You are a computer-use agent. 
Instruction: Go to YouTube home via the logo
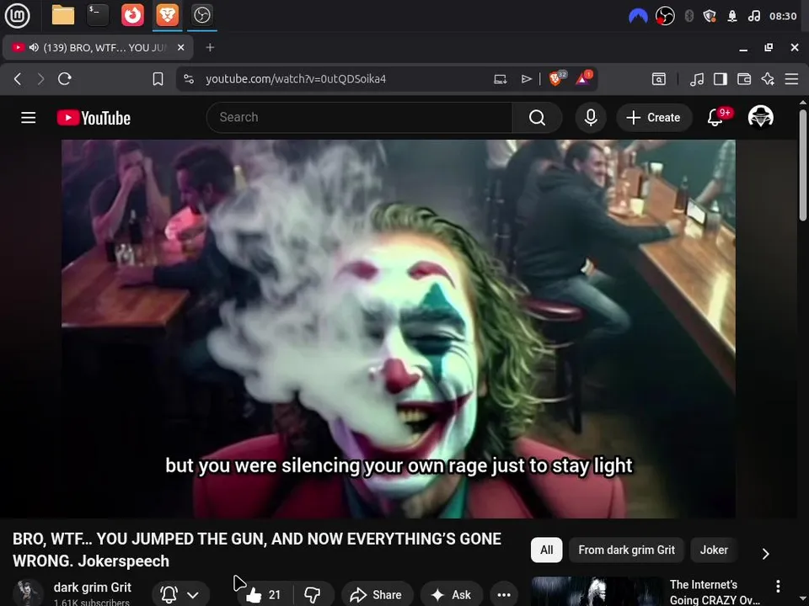coord(94,118)
